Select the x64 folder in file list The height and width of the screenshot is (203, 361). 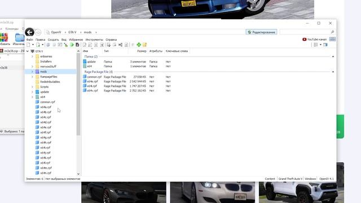[x=89, y=67]
